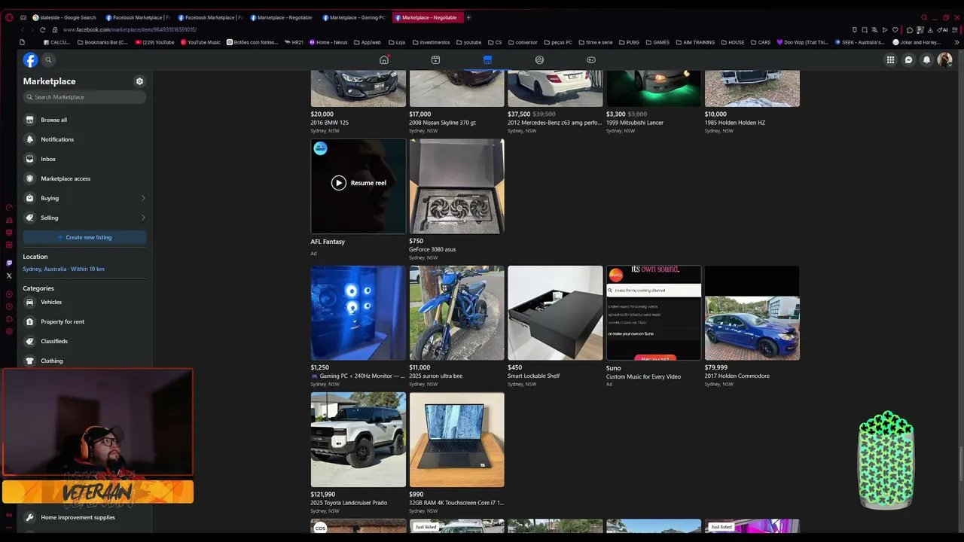Screen dimensions: 964x542
Task: Open the Classifieds category
Action: (x=84, y=341)
